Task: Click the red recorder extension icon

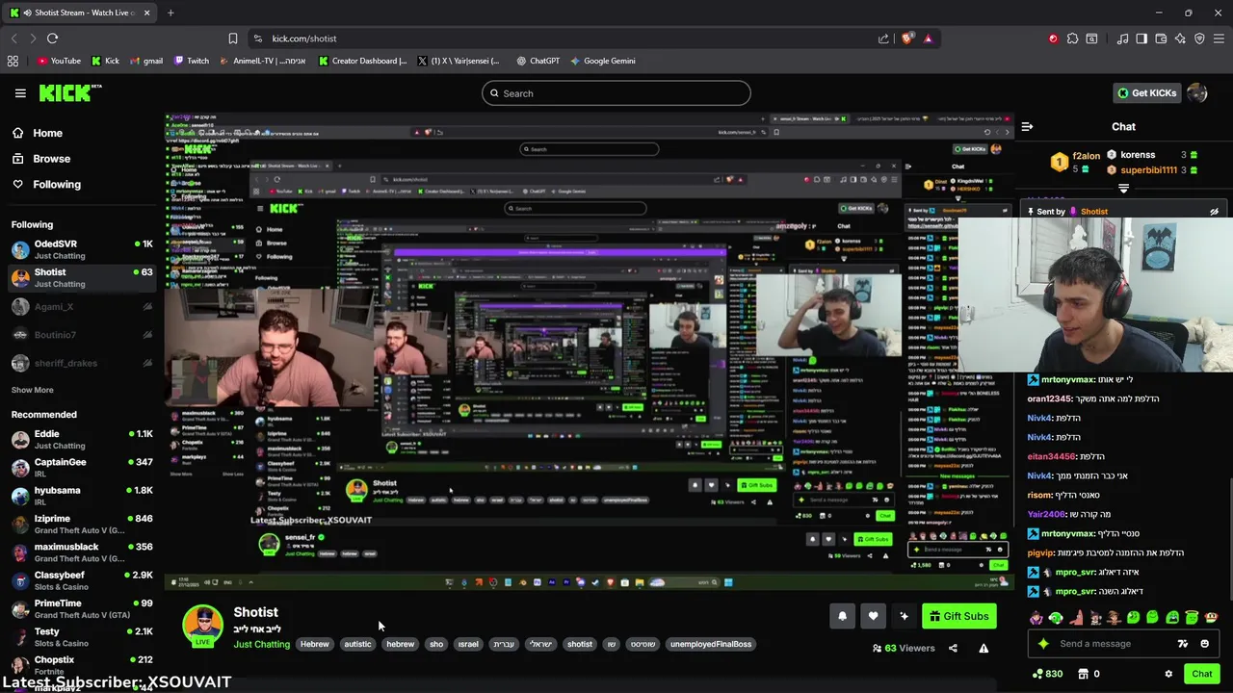Action: pos(1053,38)
